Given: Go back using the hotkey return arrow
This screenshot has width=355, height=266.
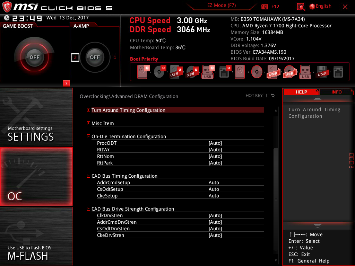Looking at the screenshot, I should click(273, 96).
